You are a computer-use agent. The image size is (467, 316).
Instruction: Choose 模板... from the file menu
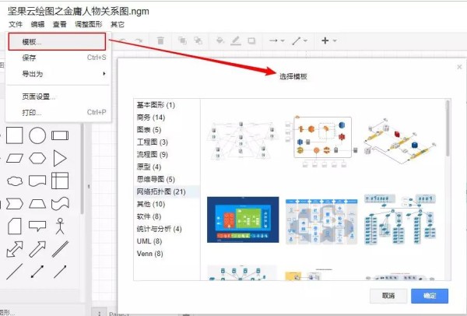(57, 42)
